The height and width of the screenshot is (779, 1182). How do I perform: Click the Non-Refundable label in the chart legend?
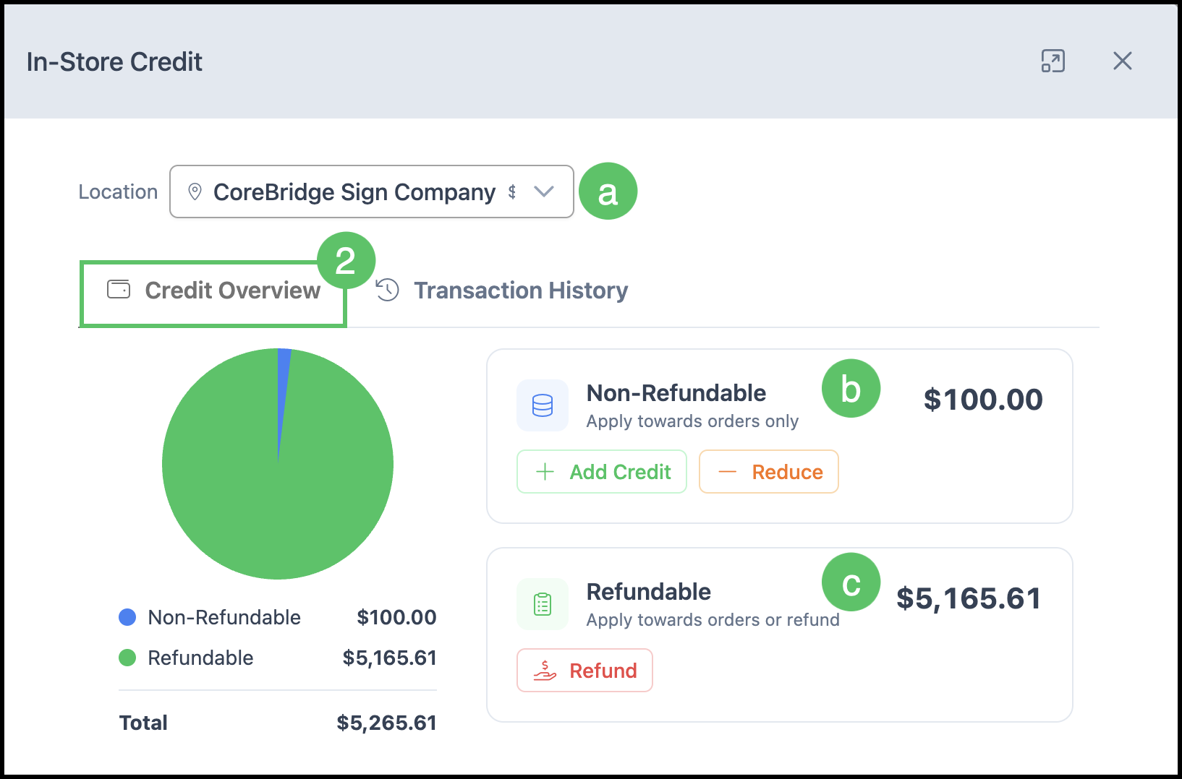pos(224,617)
